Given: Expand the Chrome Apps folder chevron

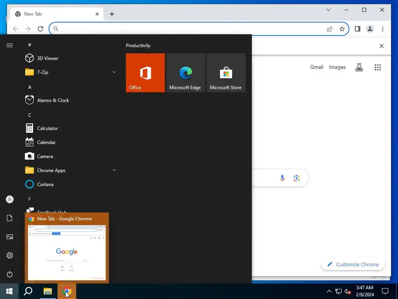Looking at the screenshot, I should click(114, 170).
